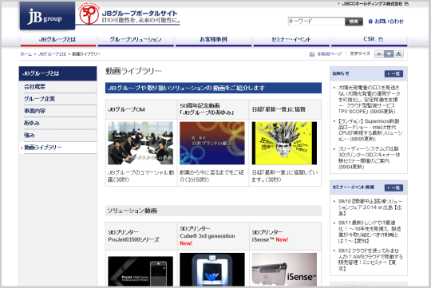The height and width of the screenshot is (288, 431).
Task: Open the グループソリューション menu tab
Action: [x=136, y=40]
